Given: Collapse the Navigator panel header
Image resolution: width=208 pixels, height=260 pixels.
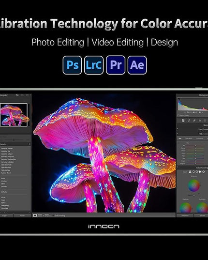Looking at the screenshot, I should [15, 95].
